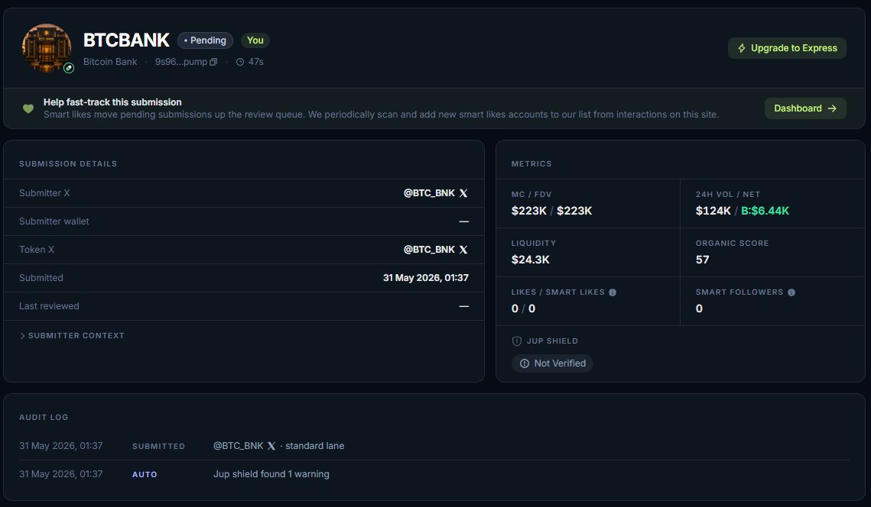Click the Submission Details heading
Image resolution: width=871 pixels, height=507 pixels.
68,163
